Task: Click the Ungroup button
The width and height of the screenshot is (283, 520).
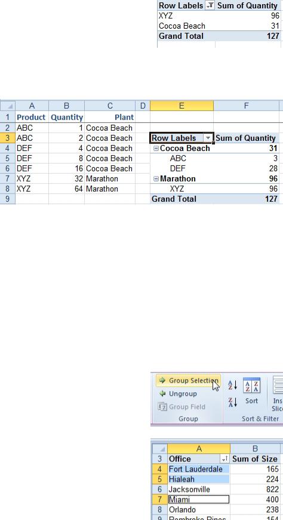Action: point(178,393)
